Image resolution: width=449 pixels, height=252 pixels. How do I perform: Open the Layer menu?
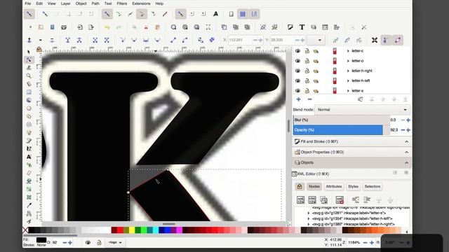pos(65,3)
